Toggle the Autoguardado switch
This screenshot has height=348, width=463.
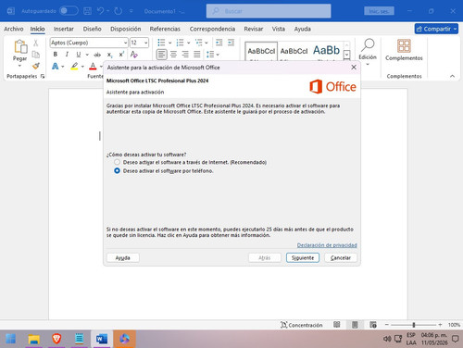[x=69, y=11]
